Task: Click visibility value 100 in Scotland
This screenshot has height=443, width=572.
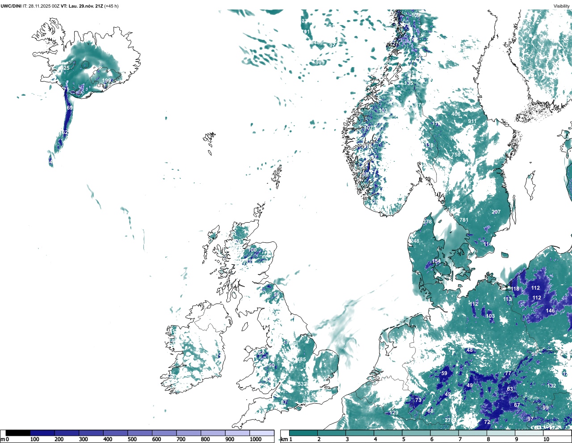Action: [x=252, y=250]
